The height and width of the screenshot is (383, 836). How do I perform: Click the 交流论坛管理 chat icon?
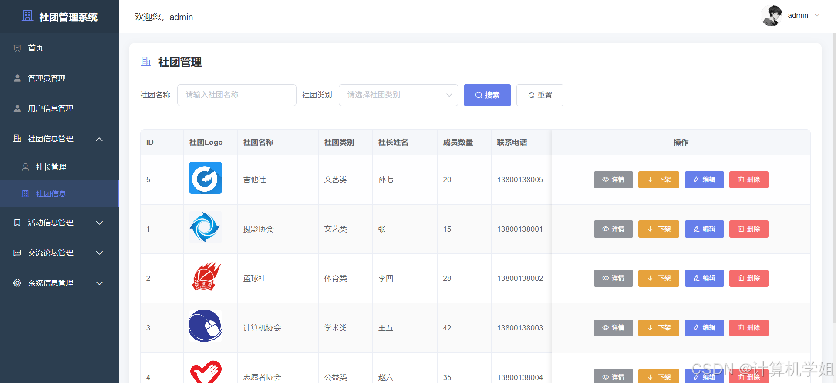pos(17,253)
